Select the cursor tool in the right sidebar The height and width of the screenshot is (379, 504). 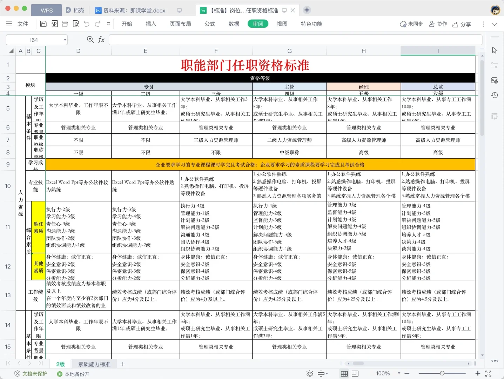click(494, 50)
